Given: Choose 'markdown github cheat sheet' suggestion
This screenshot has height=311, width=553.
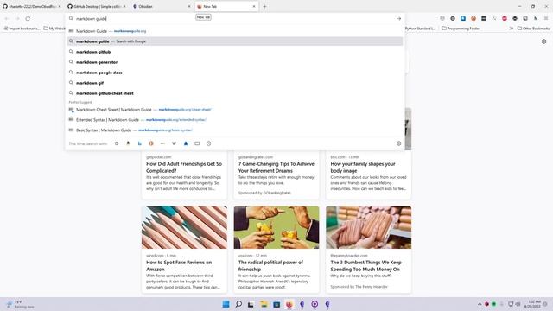Looking at the screenshot, I should coord(235,93).
